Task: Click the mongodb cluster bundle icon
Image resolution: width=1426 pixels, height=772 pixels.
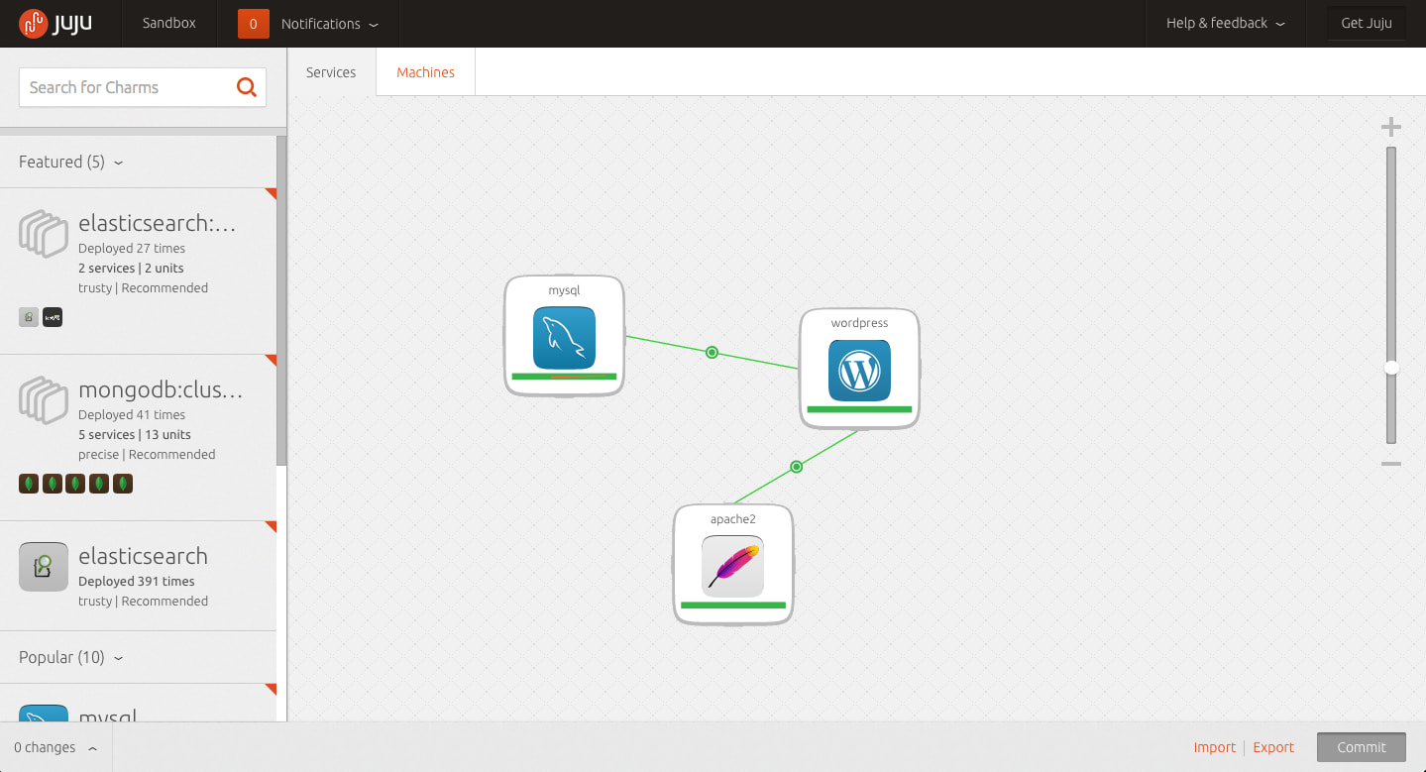Action: pos(43,399)
